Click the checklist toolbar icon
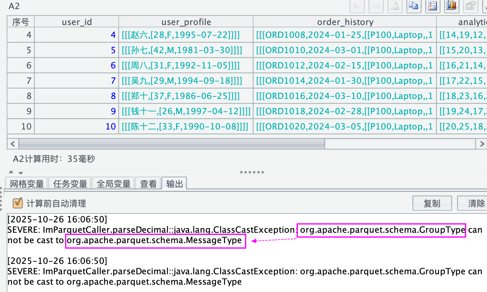Screen dimensions: 487x292 click(x=433, y=6)
